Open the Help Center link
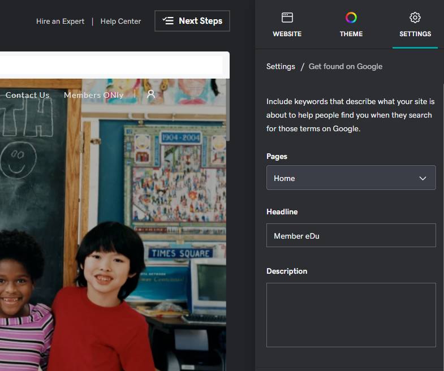 tap(120, 21)
